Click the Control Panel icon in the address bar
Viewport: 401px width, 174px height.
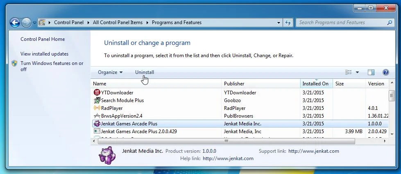pyautogui.click(x=42, y=22)
